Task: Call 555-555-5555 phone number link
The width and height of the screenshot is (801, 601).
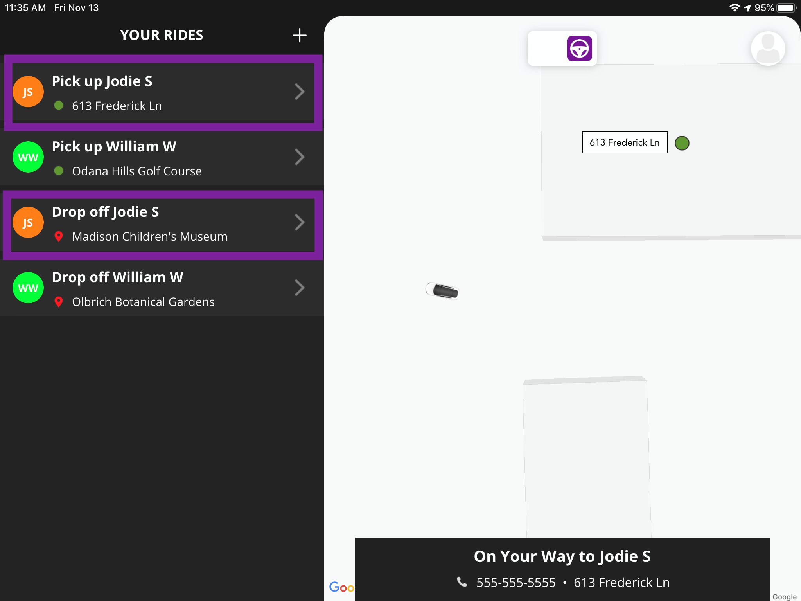Action: [515, 583]
